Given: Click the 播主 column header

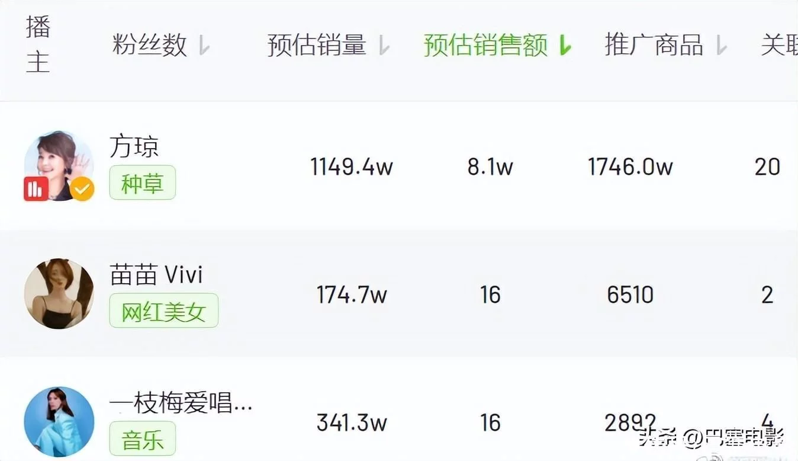Looking at the screenshot, I should [x=38, y=45].
